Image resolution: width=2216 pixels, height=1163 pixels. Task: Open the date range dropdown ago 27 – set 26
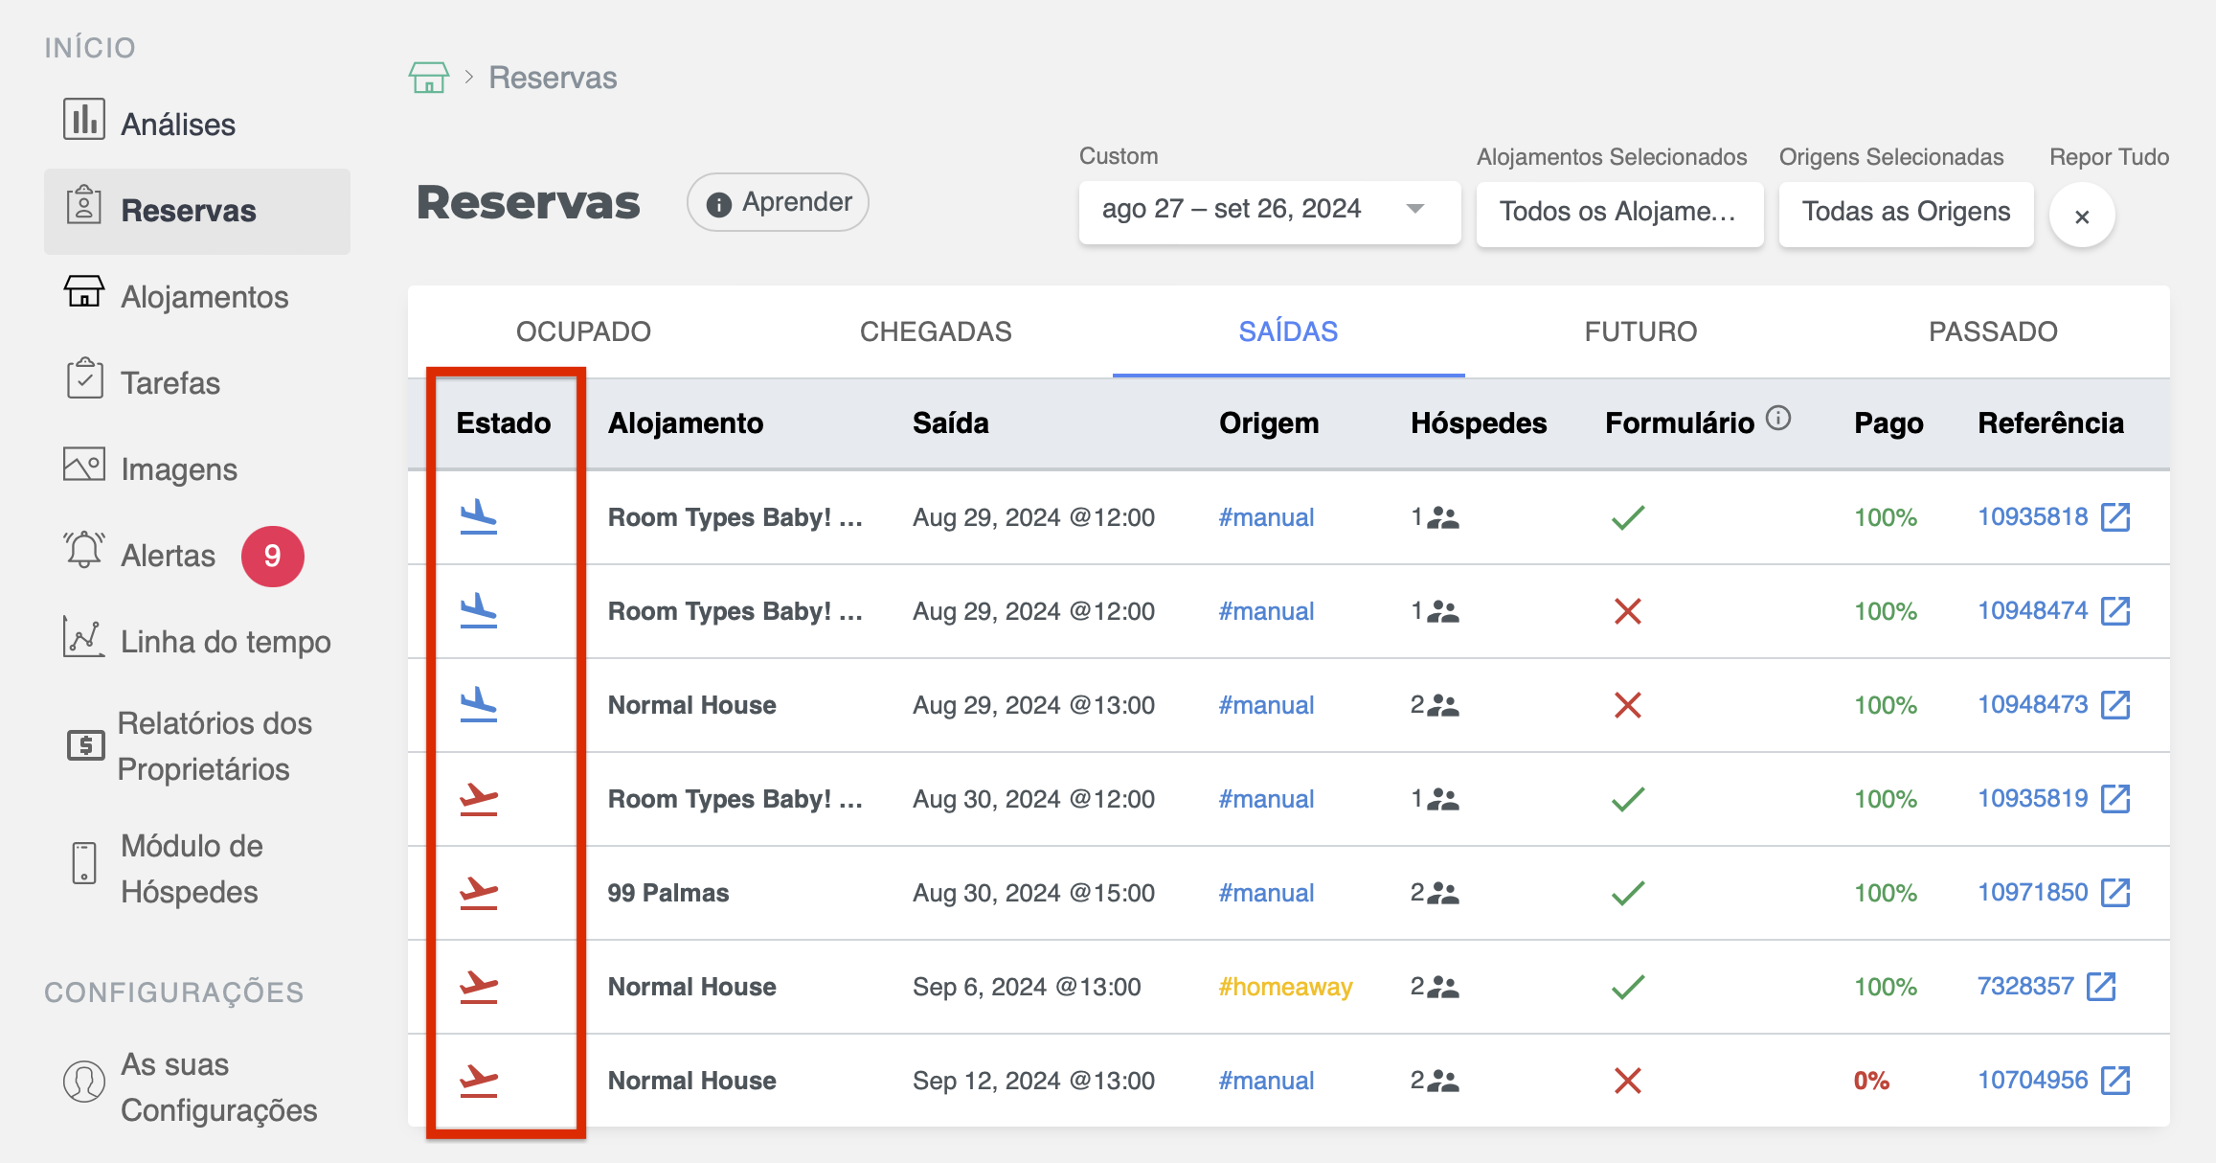(1269, 210)
